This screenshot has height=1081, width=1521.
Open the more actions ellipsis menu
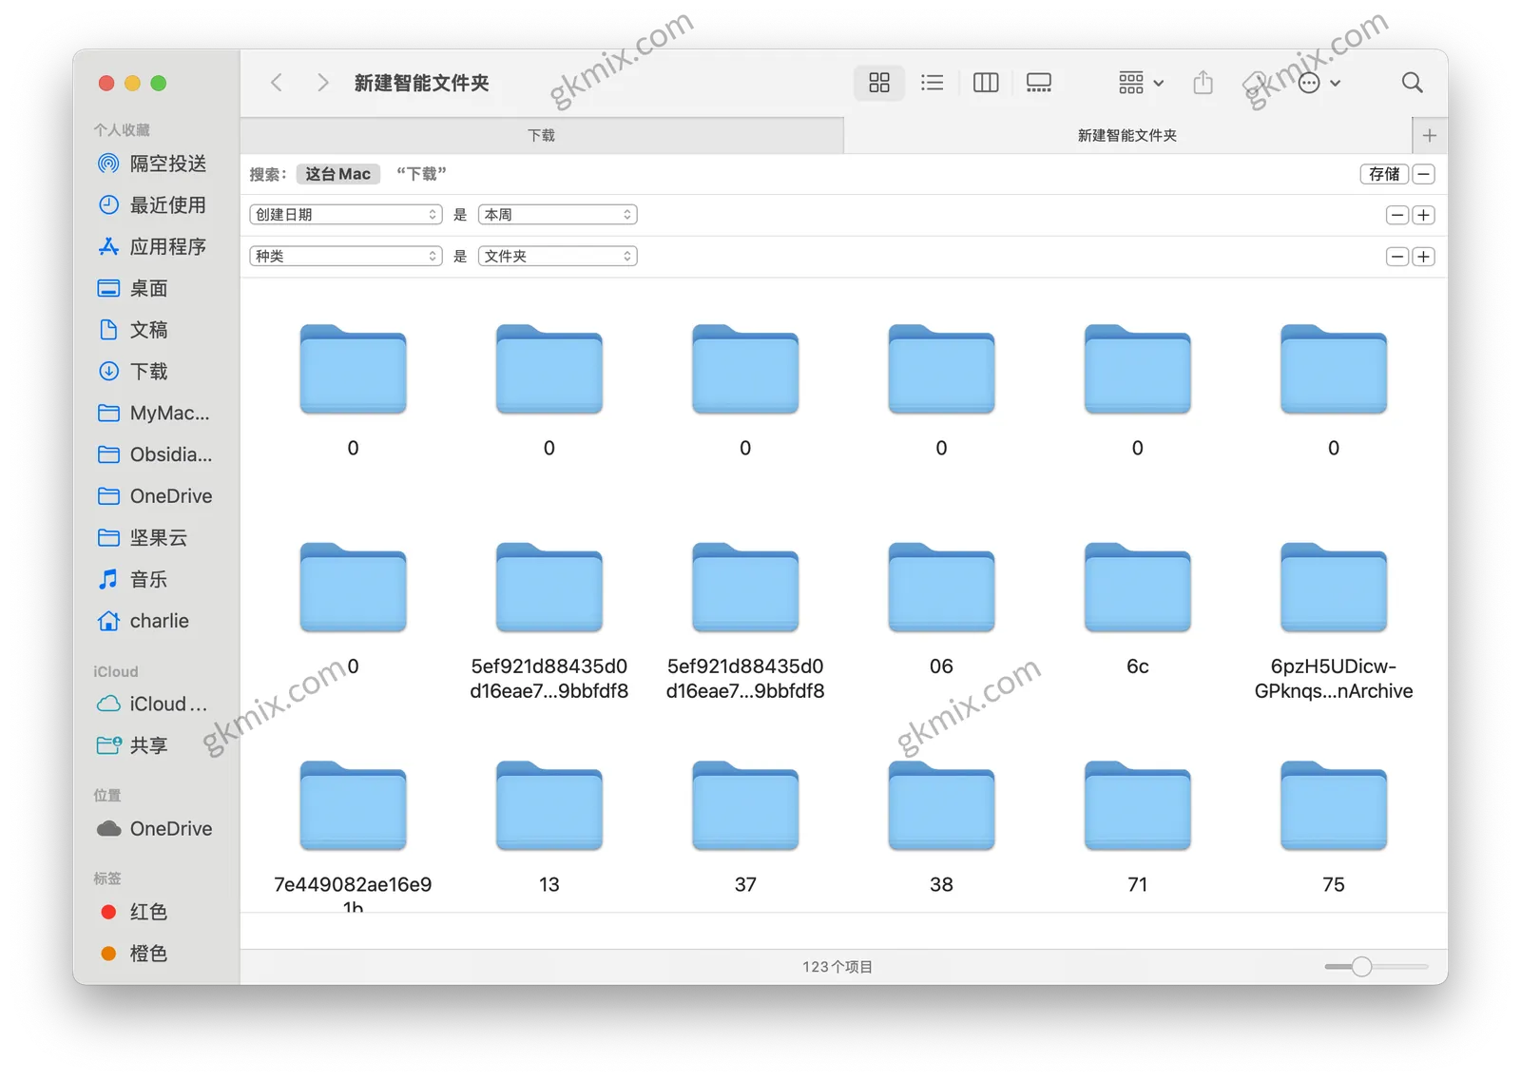point(1319,83)
